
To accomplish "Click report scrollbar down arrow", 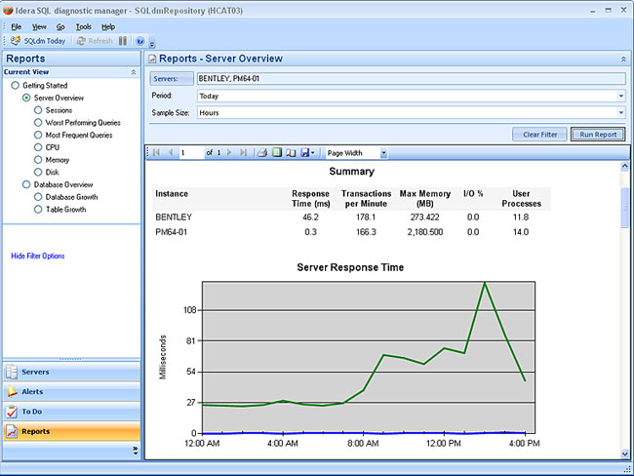I will coord(624,455).
